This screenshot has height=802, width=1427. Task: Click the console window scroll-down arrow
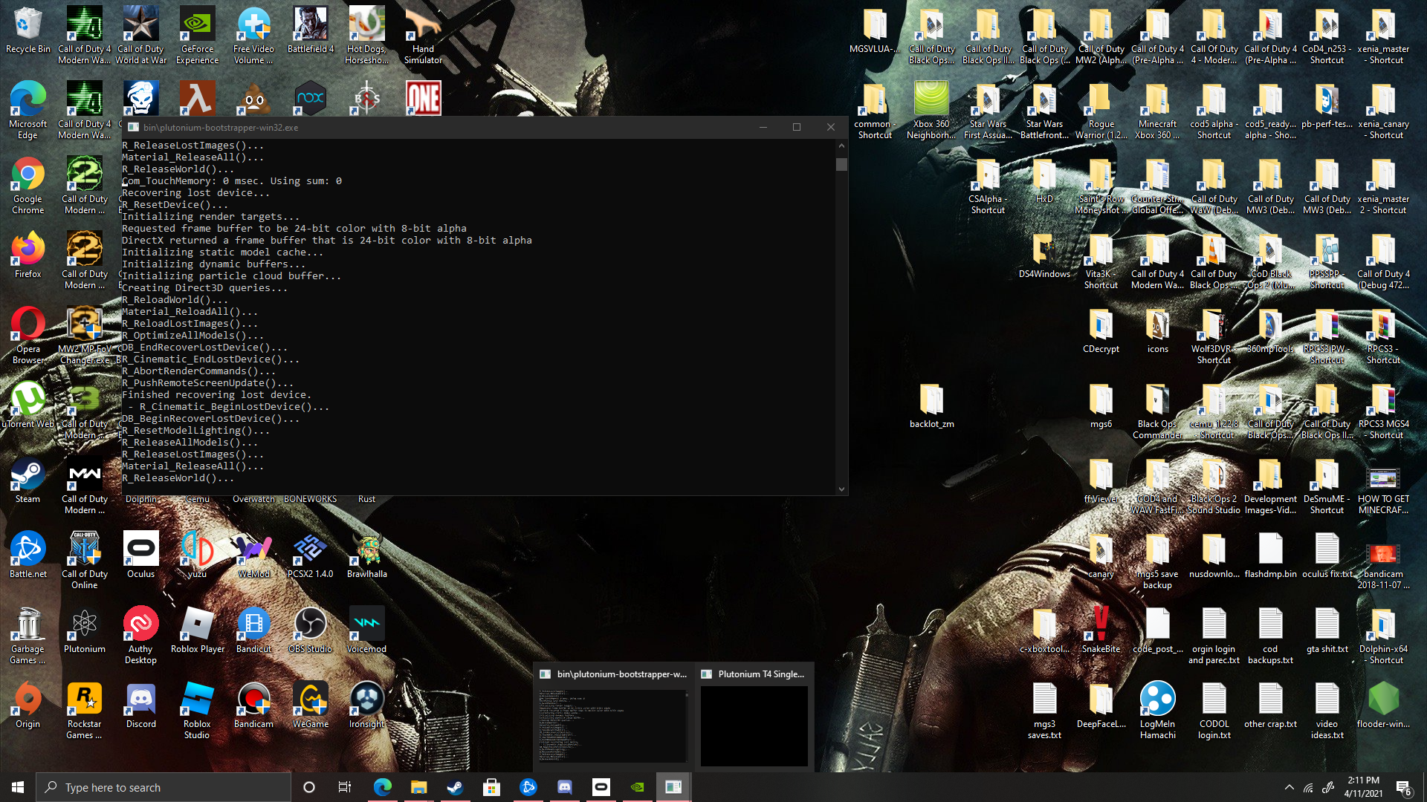[841, 489]
